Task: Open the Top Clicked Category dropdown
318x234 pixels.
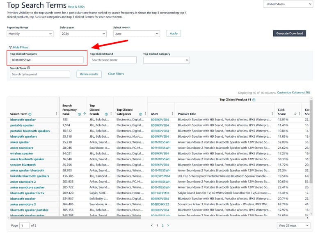Action: click(166, 60)
